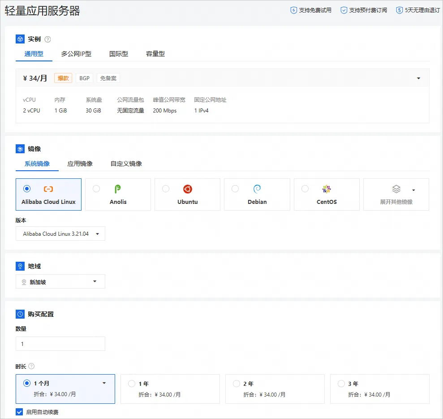Click the Anolis logo icon
This screenshot has width=443, height=419.
[117, 189]
